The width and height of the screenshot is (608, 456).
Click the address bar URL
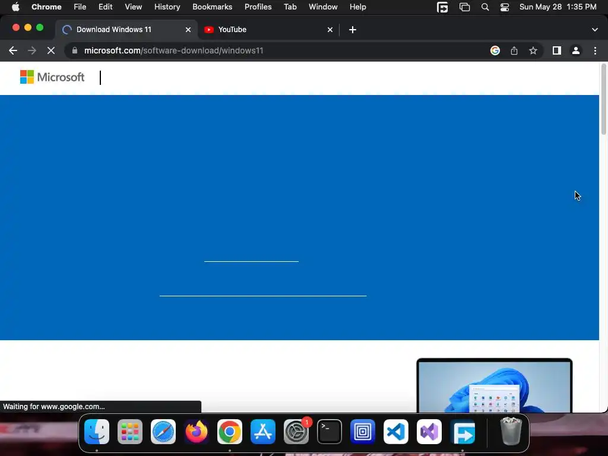tap(174, 50)
